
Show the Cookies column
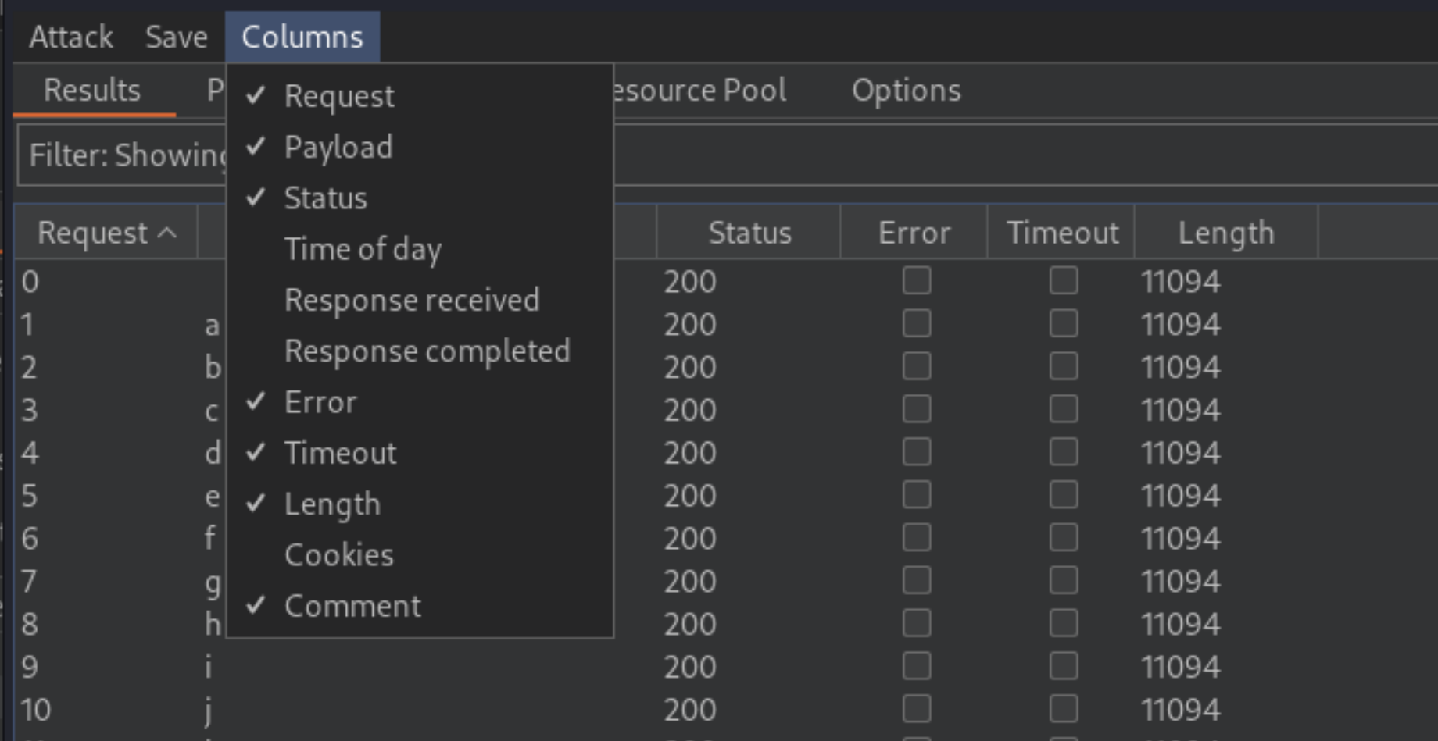click(339, 555)
